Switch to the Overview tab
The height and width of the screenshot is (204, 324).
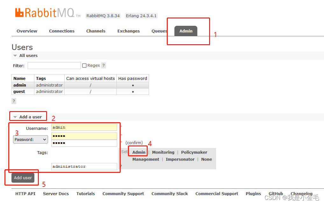pyautogui.click(x=27, y=31)
